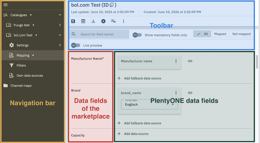
Task: Add data source for Capacity
Action: [133, 134]
